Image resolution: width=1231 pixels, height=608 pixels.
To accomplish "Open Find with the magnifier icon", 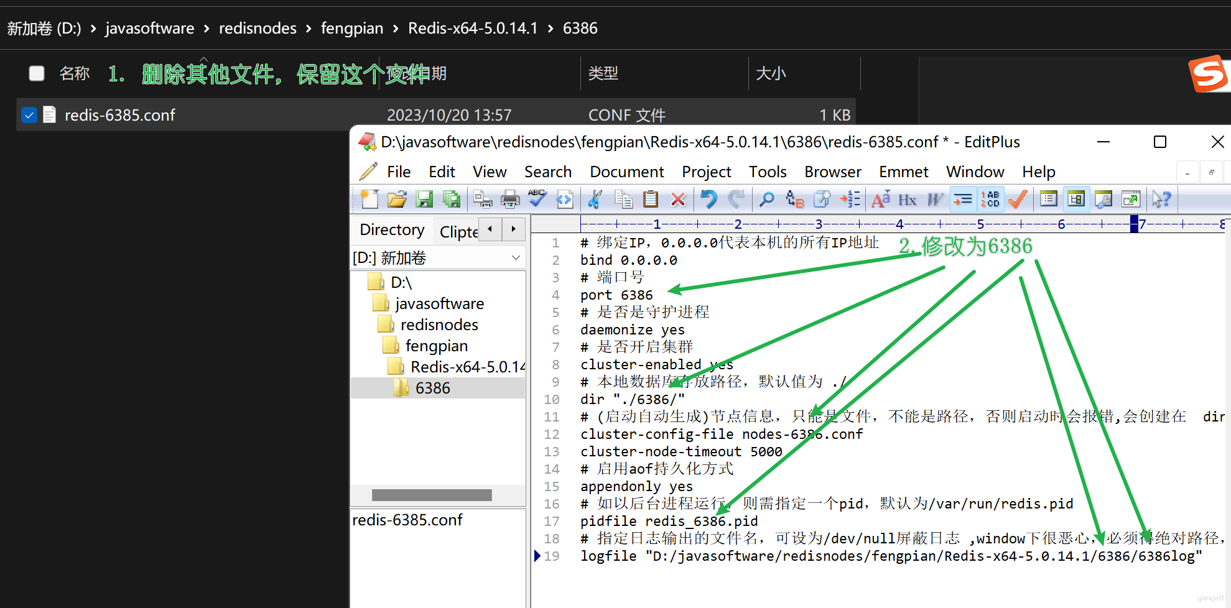I will pyautogui.click(x=767, y=199).
